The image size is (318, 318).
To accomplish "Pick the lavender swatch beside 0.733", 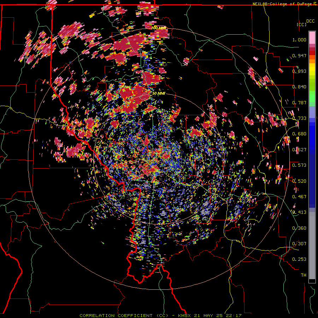I will (312, 113).
